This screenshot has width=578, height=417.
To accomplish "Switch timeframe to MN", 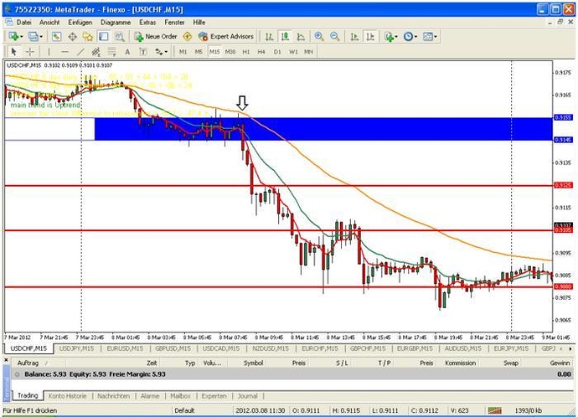I will click(x=308, y=52).
